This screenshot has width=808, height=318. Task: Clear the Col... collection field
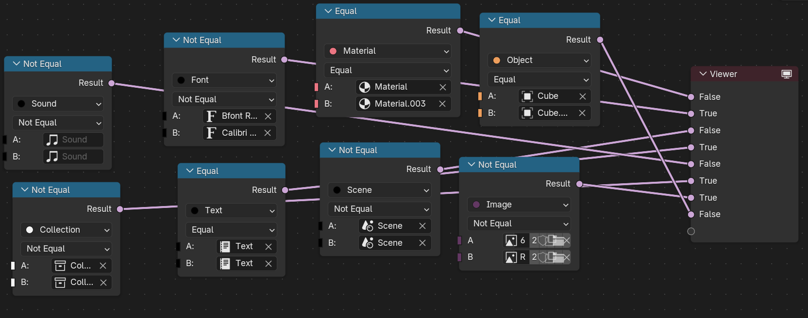coord(103,266)
